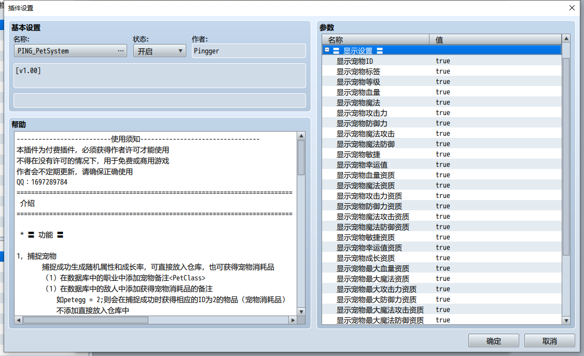Select the 显示宠物血量资质 parameter
Image resolution: width=584 pixels, height=356 pixels.
(x=442, y=175)
